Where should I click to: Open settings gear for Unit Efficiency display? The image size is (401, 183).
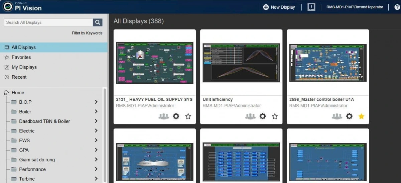263,116
